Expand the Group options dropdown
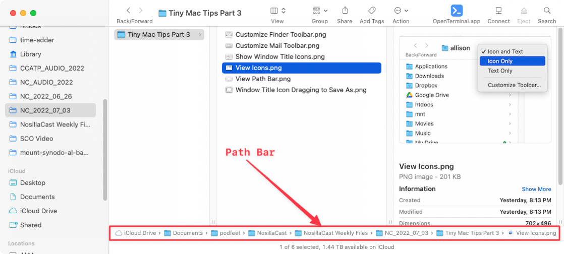Viewport: 564px width, 254px height. pos(320,11)
